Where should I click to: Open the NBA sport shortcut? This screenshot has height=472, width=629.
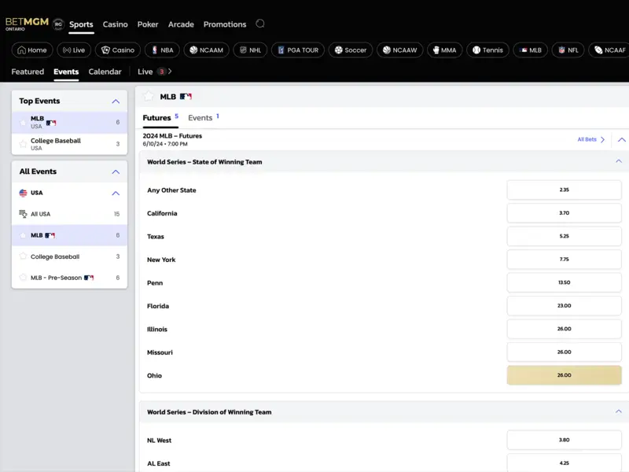[162, 50]
